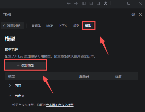The height and width of the screenshot is (112, 145).
Task: Click the back navigation arrow
Action: 69,3
